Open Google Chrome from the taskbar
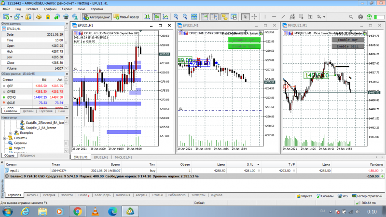 (78, 212)
